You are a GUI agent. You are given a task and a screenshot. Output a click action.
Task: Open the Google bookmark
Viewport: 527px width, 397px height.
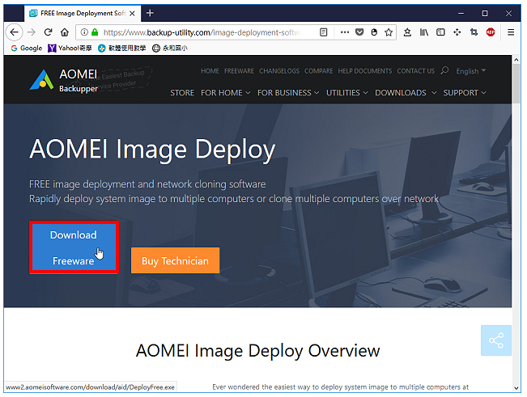point(26,48)
